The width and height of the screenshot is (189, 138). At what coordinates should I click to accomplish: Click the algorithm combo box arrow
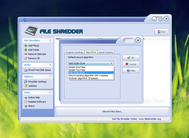pos(112,63)
